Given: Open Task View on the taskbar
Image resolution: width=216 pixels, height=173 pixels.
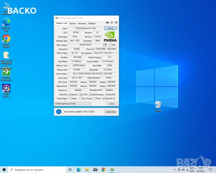Looking at the screenshot, I should click(x=70, y=169).
